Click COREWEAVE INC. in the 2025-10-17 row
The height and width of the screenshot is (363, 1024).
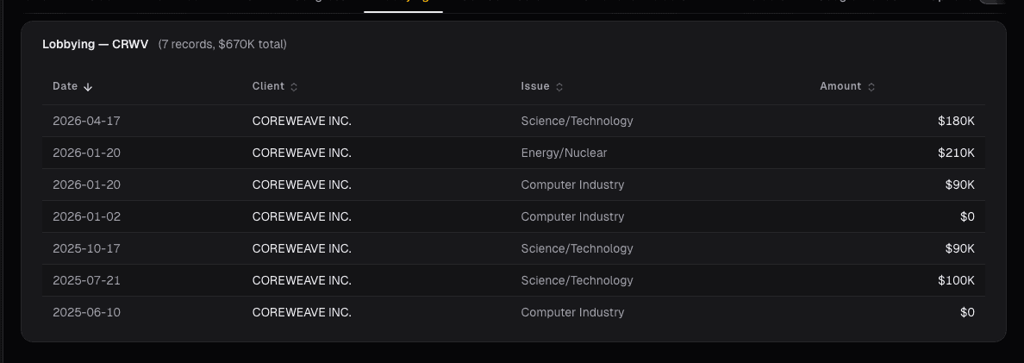click(x=302, y=249)
